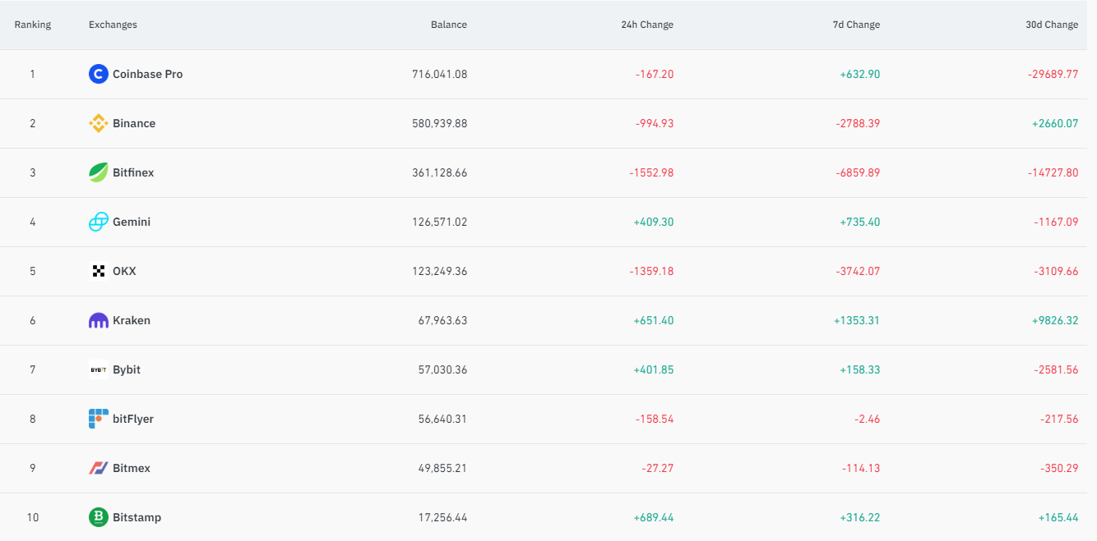
Task: Open the Bitfinex exchange name
Action: pyautogui.click(x=133, y=172)
